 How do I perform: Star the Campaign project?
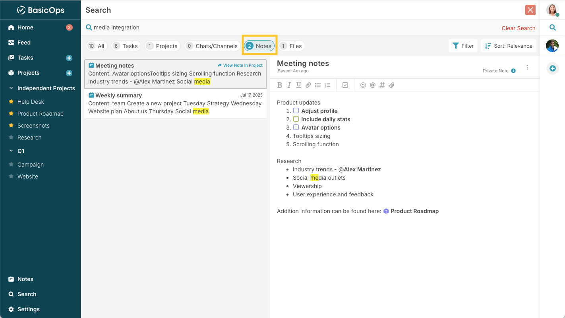click(x=11, y=165)
